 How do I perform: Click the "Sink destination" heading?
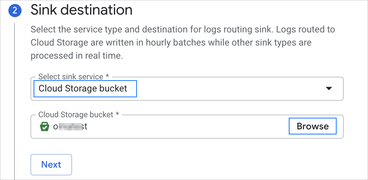tap(81, 10)
